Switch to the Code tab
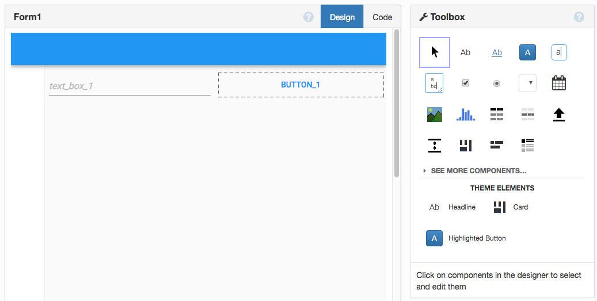The width and height of the screenshot is (597, 301). [382, 17]
